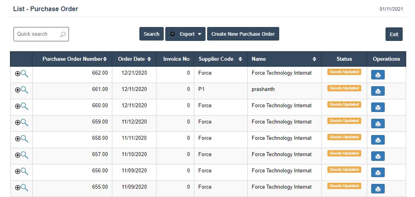Print purchase order 661.00 for prashanth

click(378, 91)
